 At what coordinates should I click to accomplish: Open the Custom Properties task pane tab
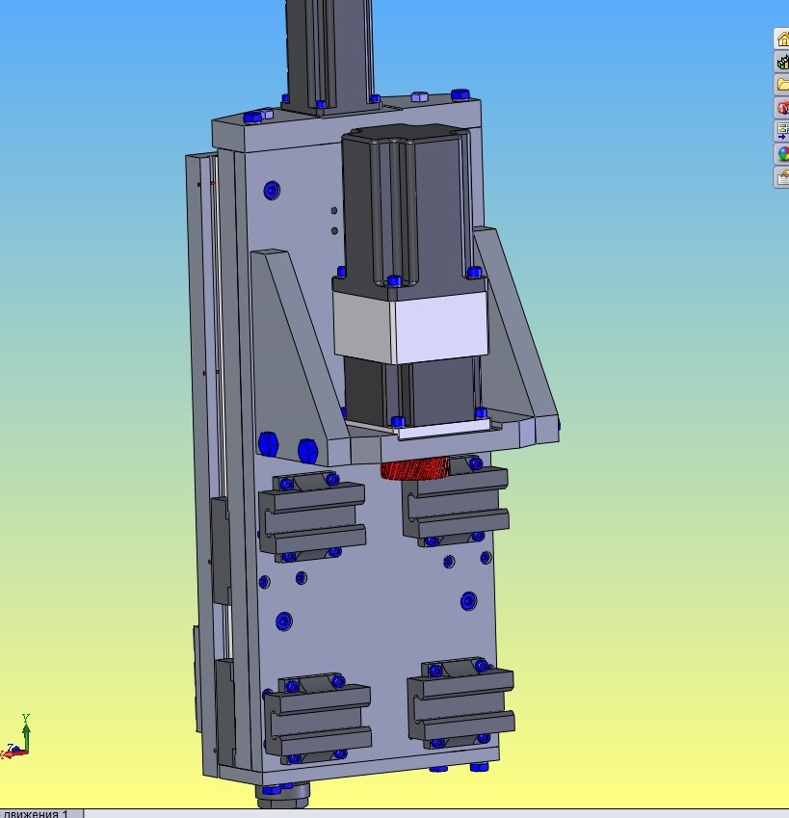(781, 177)
